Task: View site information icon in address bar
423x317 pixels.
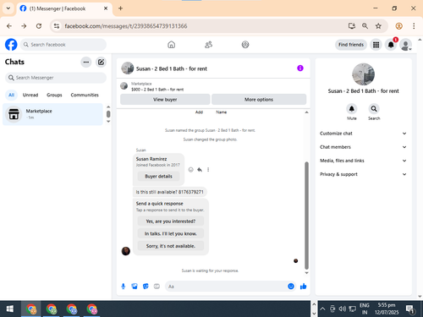Action: point(57,26)
